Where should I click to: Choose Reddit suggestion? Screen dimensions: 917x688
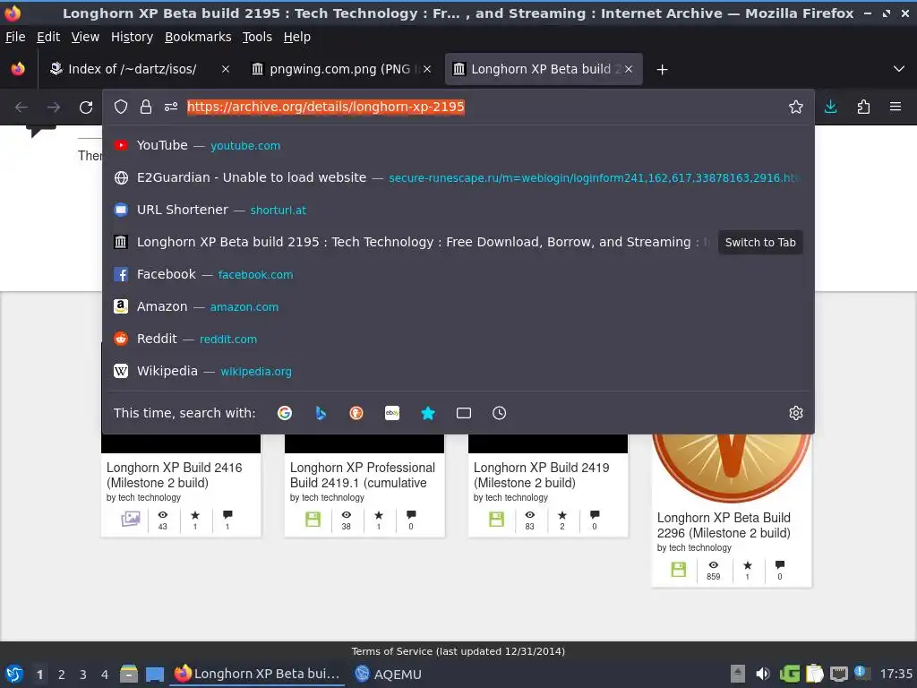point(458,339)
